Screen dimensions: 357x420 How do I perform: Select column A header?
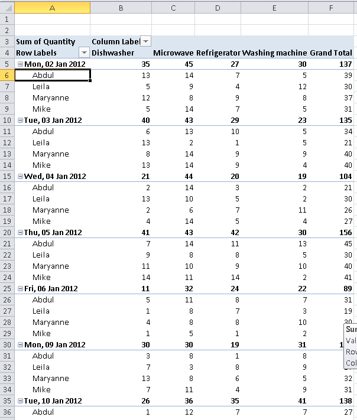pyautogui.click(x=52, y=8)
